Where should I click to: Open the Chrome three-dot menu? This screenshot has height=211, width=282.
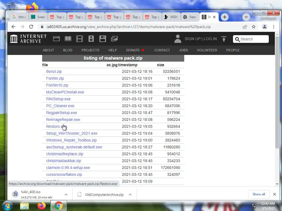pos(273,27)
